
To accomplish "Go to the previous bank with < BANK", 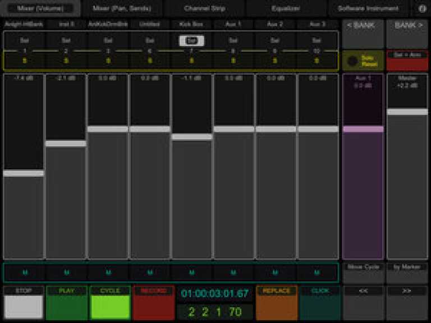I will pyautogui.click(x=363, y=33).
